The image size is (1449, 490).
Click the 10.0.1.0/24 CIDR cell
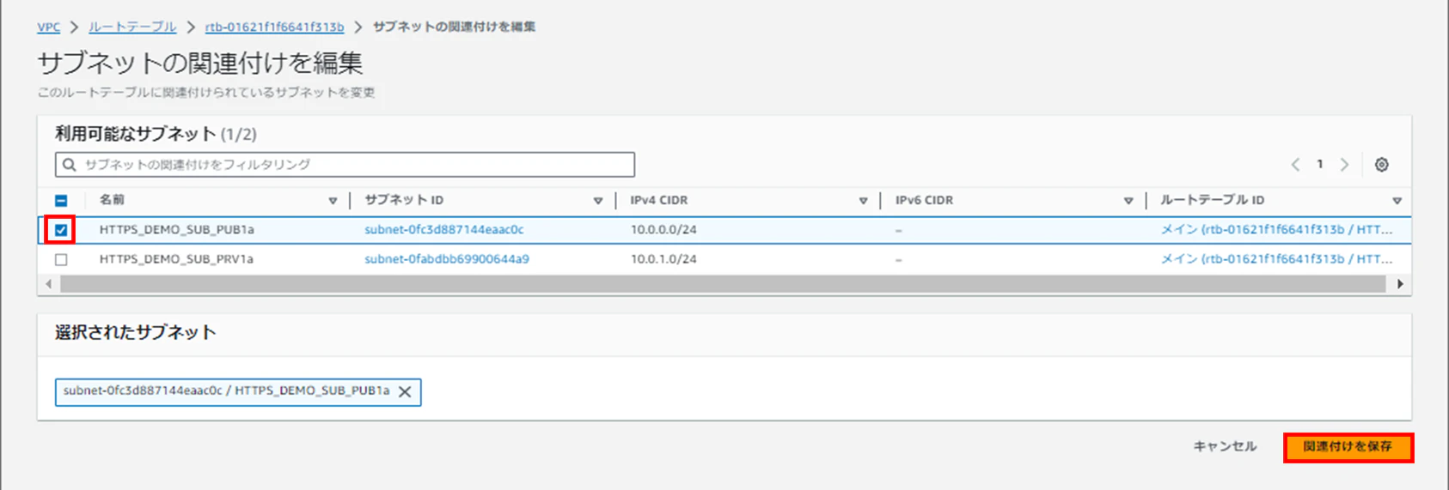pyautogui.click(x=663, y=259)
